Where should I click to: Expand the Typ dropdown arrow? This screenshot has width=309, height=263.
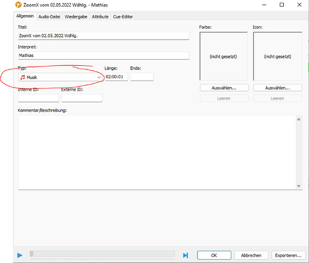(x=99, y=77)
